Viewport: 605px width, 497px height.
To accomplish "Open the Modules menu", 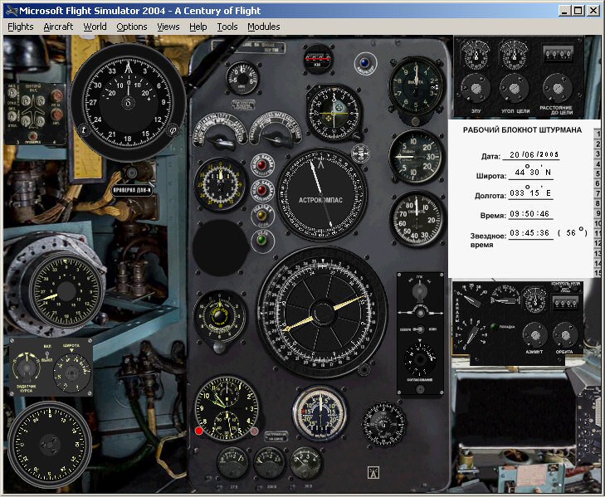I will (264, 27).
